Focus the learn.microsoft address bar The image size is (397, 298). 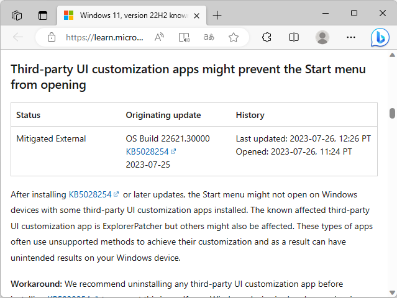click(104, 37)
